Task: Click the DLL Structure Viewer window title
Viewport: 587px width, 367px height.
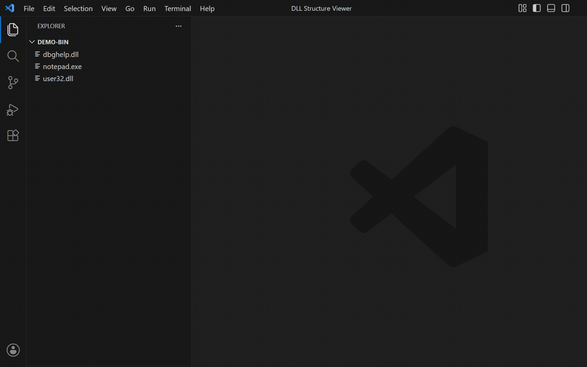Action: [x=321, y=8]
